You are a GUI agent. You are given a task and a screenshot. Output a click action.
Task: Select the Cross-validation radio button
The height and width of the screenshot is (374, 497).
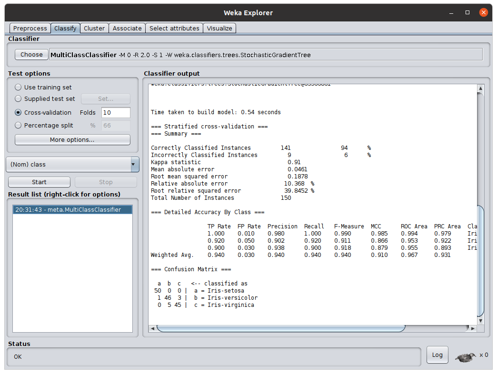coord(18,112)
